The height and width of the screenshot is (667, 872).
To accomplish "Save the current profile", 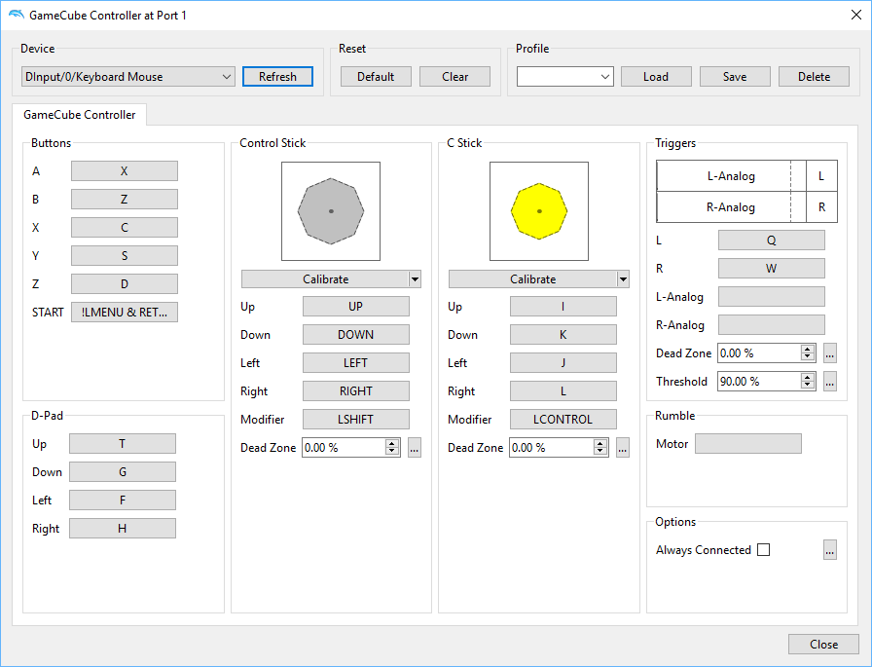I will tap(735, 77).
